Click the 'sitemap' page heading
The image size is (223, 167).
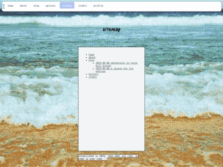(x=111, y=29)
